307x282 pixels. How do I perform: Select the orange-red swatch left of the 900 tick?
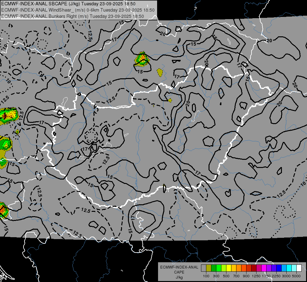(x=244, y=268)
